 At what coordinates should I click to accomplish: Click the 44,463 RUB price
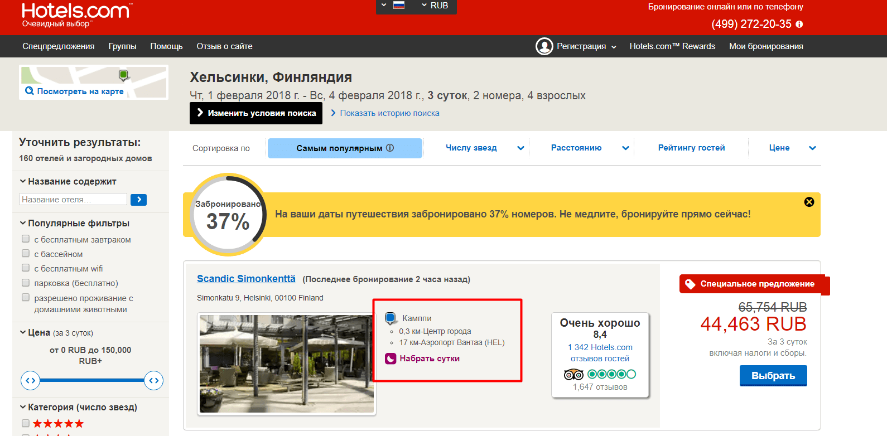pyautogui.click(x=753, y=324)
